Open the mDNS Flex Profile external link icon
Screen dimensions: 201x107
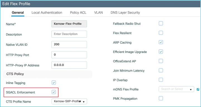pos(198,90)
